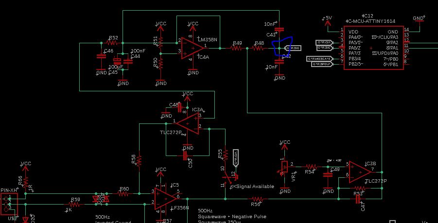This screenshot has width=438, height=223.
Task: Click the ATTINY1614 MCU body
Action: (373, 48)
